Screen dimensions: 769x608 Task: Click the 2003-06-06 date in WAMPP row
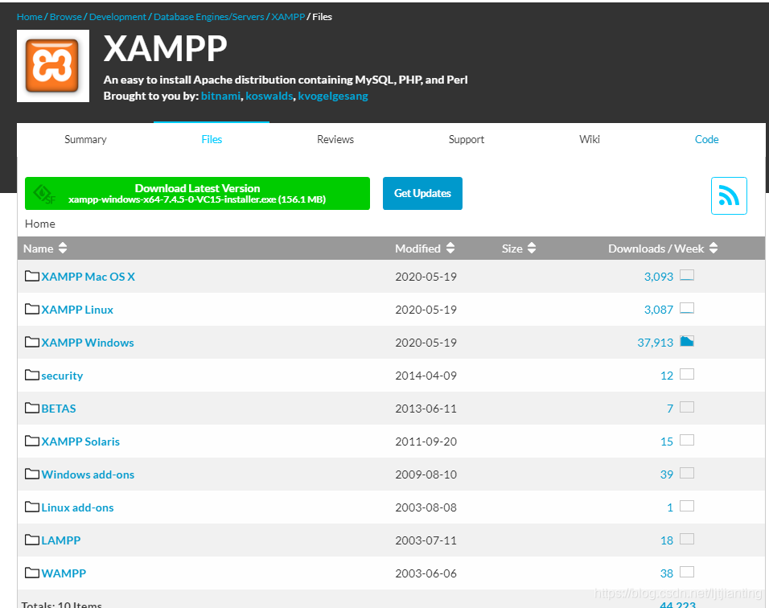pos(426,573)
